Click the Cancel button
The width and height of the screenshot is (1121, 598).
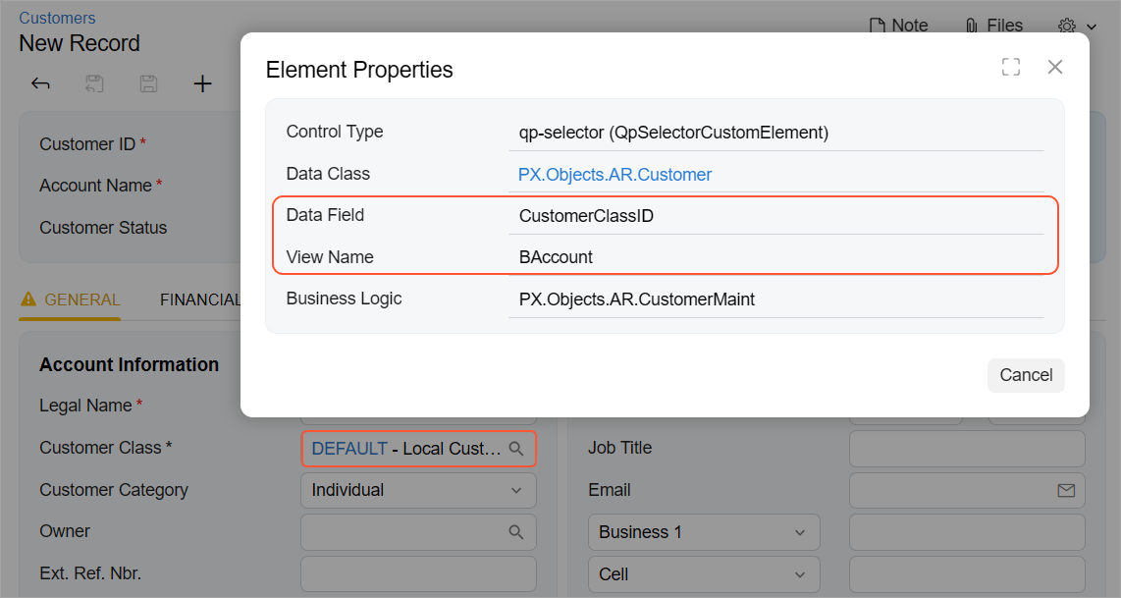(1026, 375)
